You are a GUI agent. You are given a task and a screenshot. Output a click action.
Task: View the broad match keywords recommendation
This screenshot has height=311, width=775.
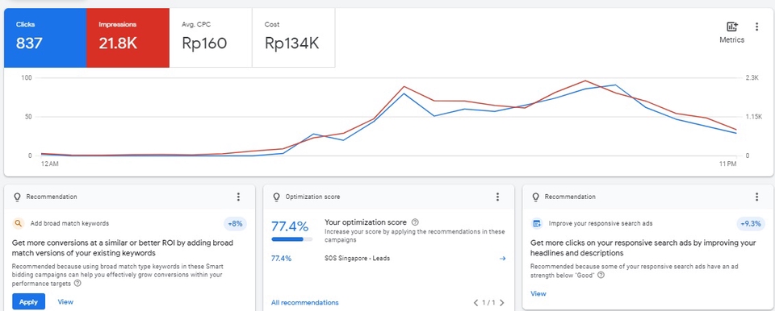coord(65,301)
